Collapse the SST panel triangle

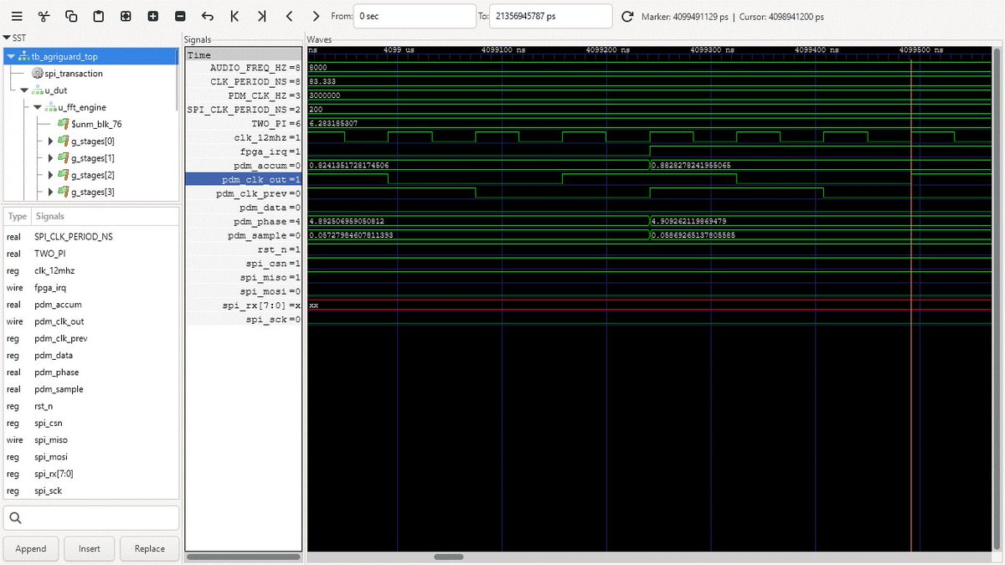[x=7, y=38]
